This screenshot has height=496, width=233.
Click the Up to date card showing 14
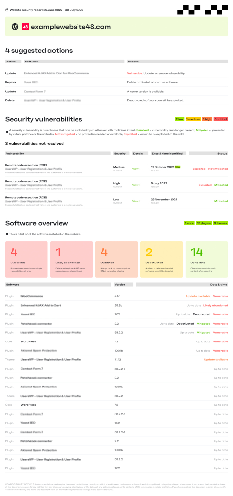coord(206,260)
